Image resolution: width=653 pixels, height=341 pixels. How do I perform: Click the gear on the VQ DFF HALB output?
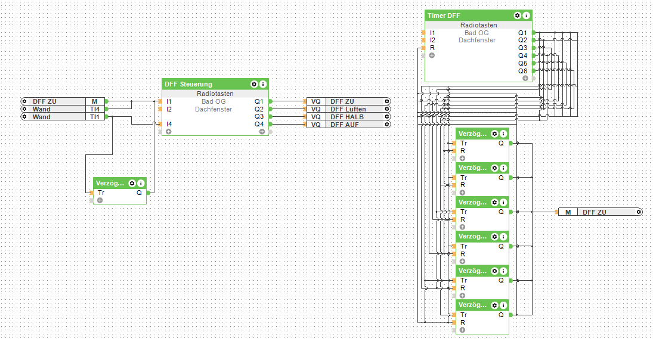tap(387, 117)
